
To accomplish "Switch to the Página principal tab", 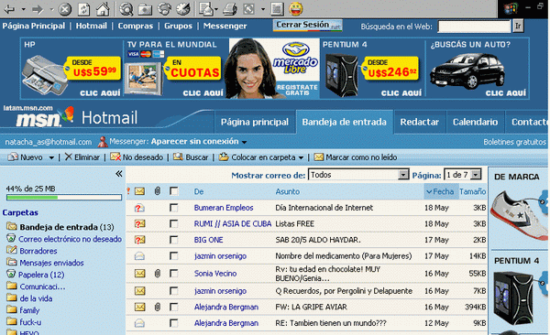I will tap(255, 122).
